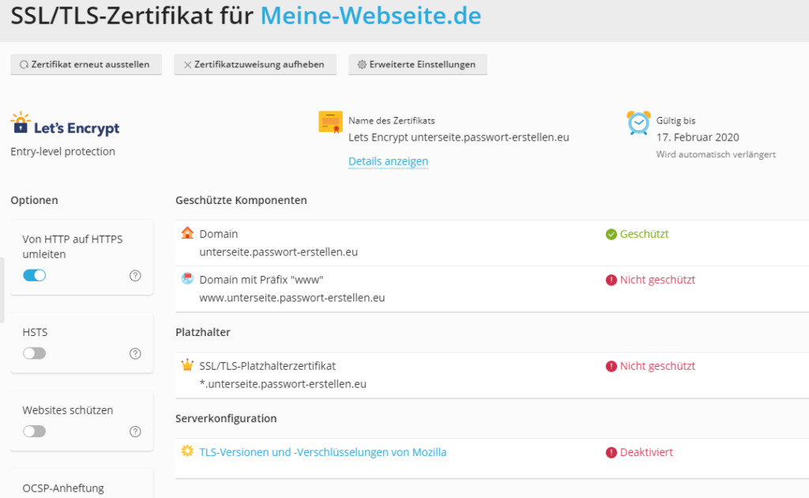Screen dimensions: 809x498
Task: Click the house icon in the Domain row
Action: click(x=187, y=232)
